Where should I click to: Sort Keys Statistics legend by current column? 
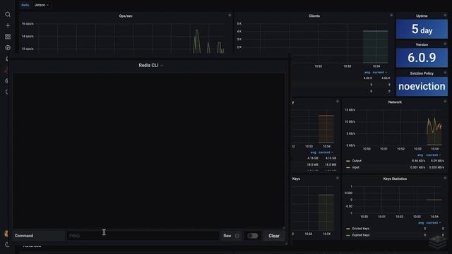(x=433, y=223)
